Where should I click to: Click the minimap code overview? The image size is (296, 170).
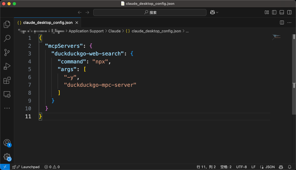point(276,37)
